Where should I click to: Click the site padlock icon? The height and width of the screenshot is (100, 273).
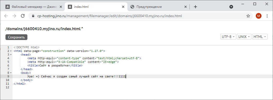tap(33, 16)
